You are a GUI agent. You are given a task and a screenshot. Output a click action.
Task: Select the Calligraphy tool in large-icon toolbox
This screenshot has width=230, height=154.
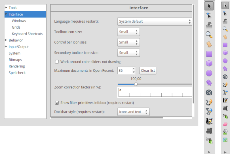(x=209, y=121)
